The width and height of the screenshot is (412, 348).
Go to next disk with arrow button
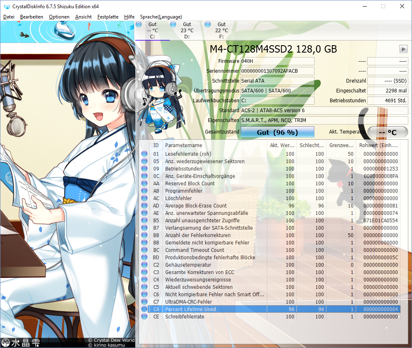tap(403, 49)
